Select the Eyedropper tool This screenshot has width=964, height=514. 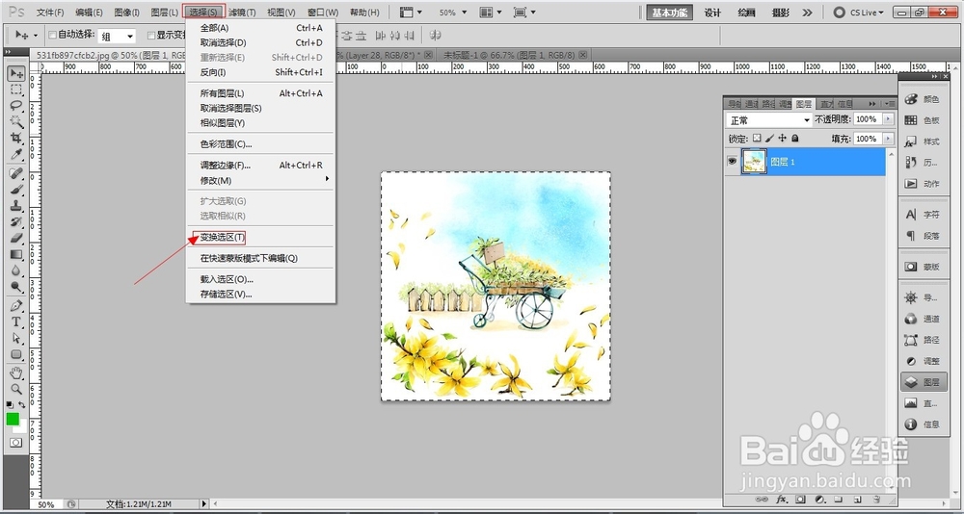(x=16, y=153)
